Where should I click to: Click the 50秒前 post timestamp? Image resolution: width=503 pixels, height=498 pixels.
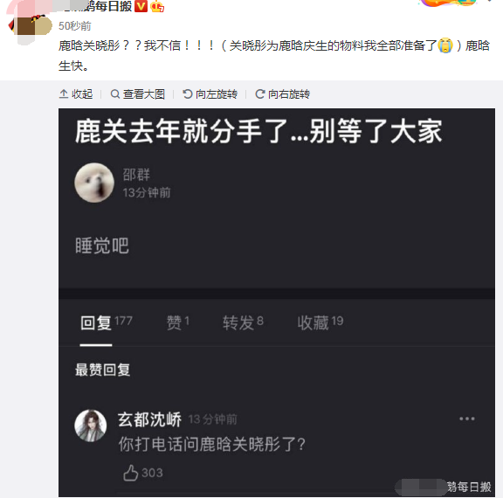75,26
